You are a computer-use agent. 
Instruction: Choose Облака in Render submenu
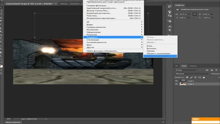(160, 51)
